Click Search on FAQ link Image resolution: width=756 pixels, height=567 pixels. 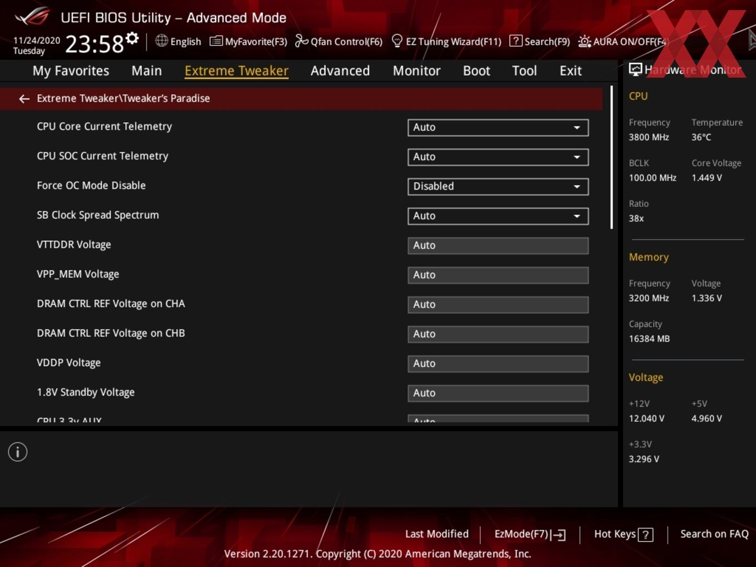point(714,534)
